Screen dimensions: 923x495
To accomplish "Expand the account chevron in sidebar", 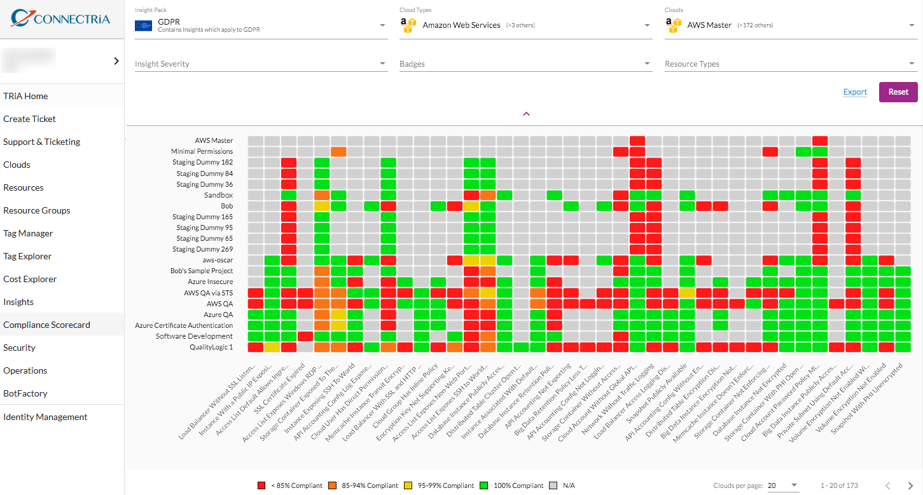I will click(x=116, y=61).
